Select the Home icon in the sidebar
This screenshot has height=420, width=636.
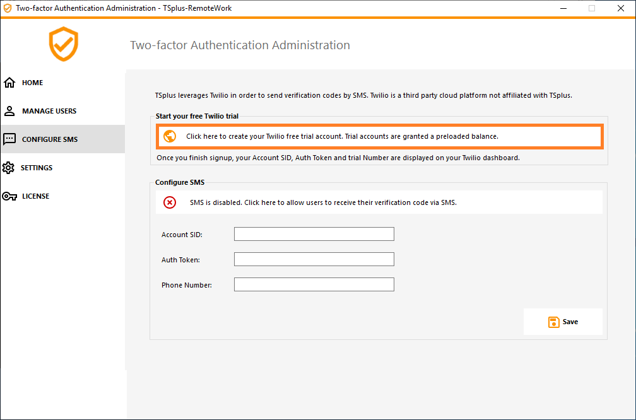click(9, 82)
